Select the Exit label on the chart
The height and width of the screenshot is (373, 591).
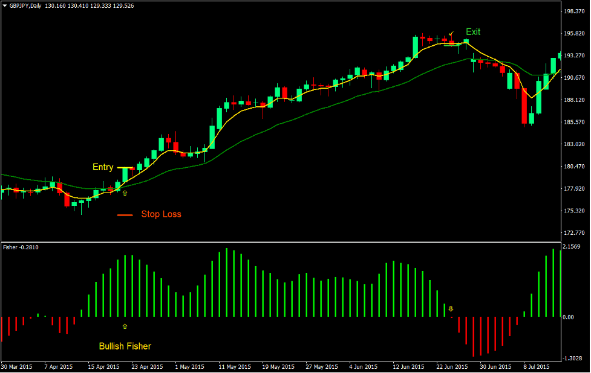473,32
